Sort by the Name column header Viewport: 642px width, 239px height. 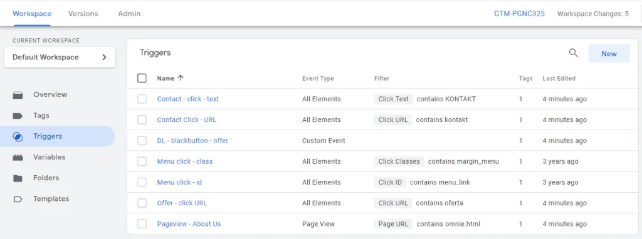pyautogui.click(x=166, y=78)
